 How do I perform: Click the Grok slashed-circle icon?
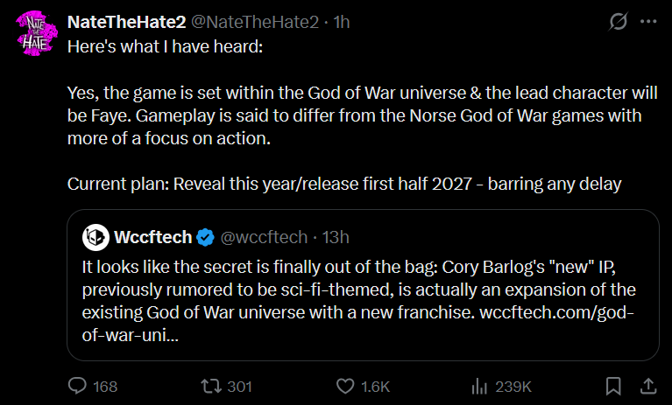point(618,21)
